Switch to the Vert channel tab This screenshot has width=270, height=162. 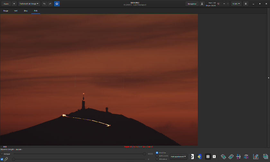16,11
